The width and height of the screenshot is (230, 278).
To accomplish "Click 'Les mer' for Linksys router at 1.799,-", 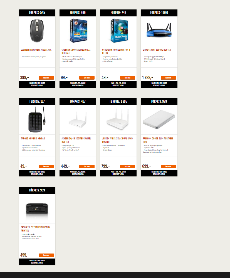I will (168, 78).
